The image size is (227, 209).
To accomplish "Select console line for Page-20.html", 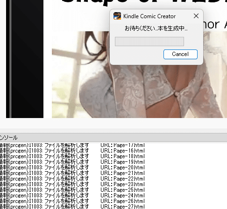I will (72, 167).
